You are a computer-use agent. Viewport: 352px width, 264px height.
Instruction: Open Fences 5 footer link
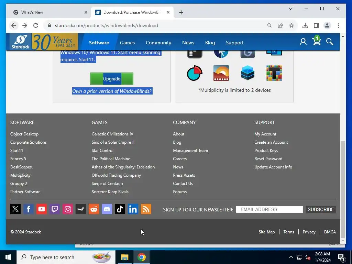pos(18,159)
